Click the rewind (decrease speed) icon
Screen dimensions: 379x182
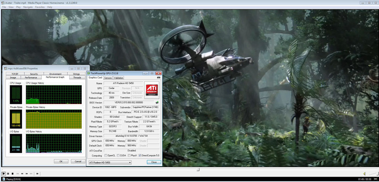click(22, 173)
